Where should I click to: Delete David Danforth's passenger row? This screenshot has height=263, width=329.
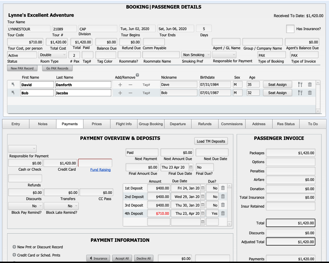point(310,84)
